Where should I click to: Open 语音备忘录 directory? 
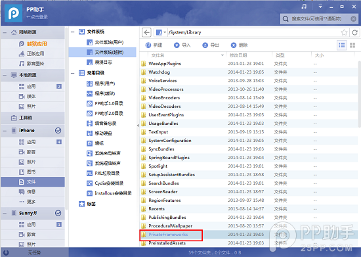point(102,124)
